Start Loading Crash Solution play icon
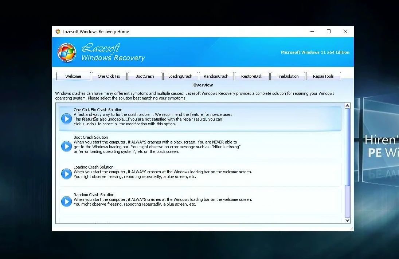This screenshot has width=399, height=259. pos(66,174)
